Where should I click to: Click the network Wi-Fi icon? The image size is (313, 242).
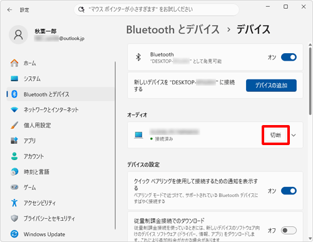tap(14, 109)
